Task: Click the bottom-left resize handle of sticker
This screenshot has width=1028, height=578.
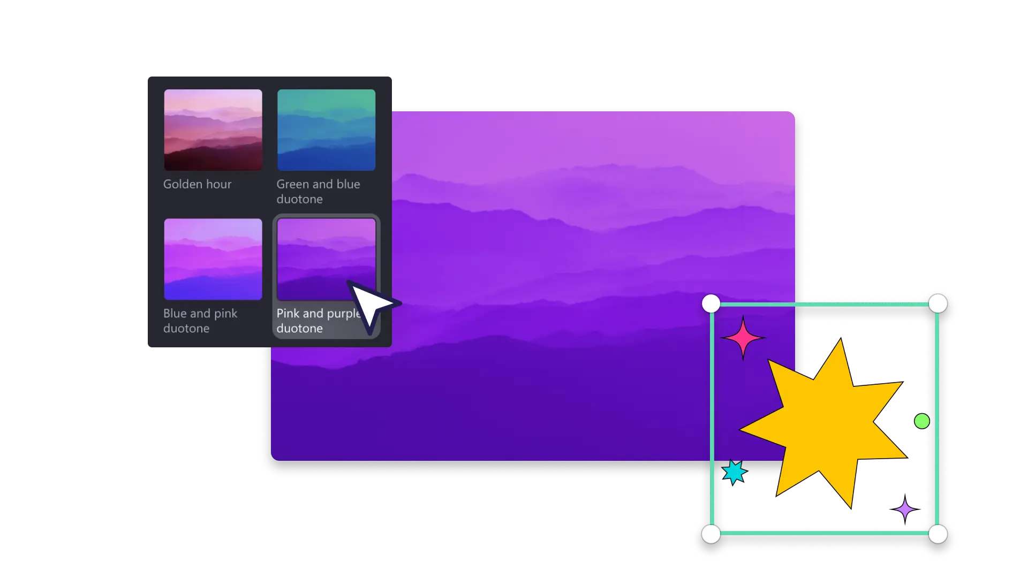Action: point(711,534)
